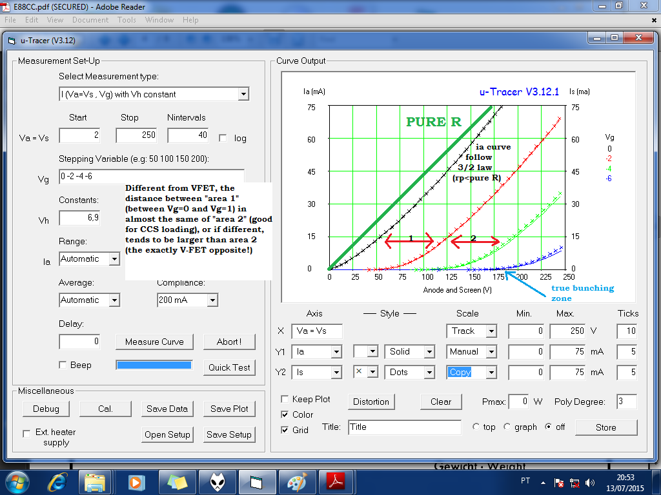661x495 pixels.
Task: Toggle Ext. heater supply checkbox
Action: click(26, 433)
